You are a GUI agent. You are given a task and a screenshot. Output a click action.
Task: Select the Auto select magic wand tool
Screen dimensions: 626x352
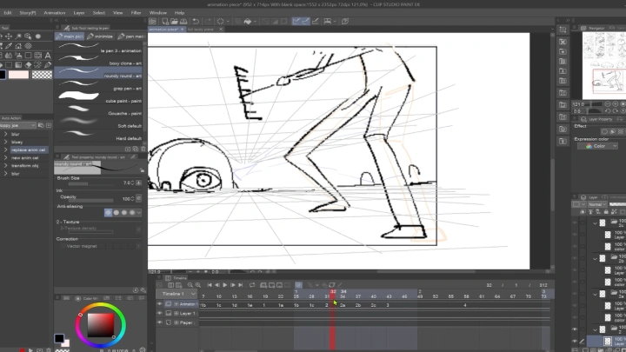[x=18, y=37]
